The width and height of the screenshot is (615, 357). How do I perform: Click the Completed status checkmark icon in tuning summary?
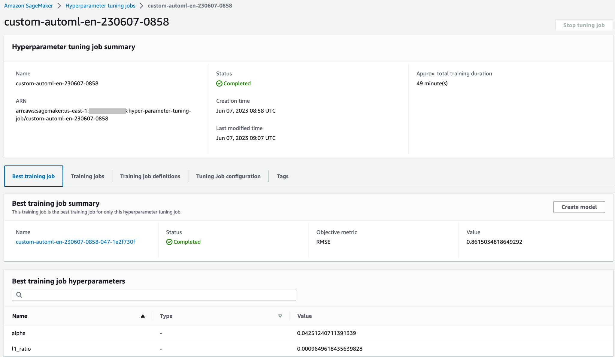coord(219,83)
